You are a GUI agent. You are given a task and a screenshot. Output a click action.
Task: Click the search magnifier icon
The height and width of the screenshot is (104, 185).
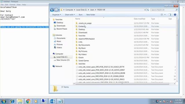click(x=177, y=10)
